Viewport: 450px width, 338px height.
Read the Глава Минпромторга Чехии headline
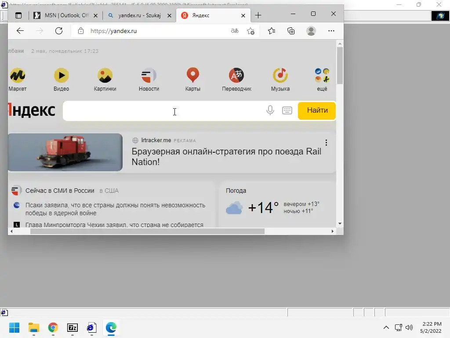114,225
